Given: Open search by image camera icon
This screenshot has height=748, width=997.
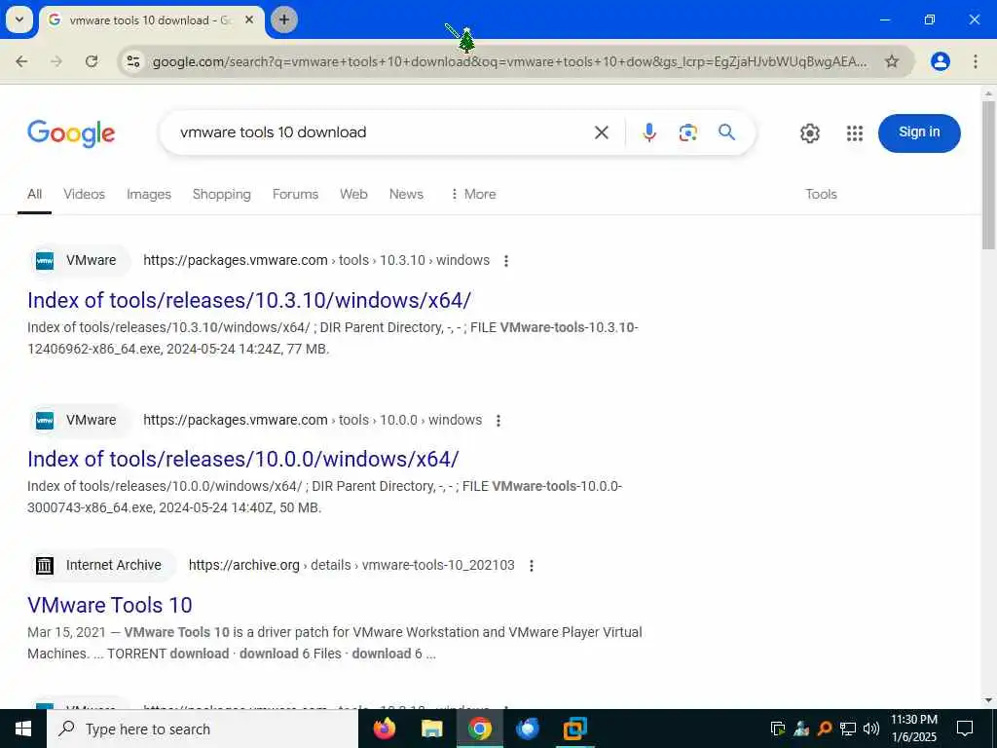Looking at the screenshot, I should pyautogui.click(x=688, y=132).
